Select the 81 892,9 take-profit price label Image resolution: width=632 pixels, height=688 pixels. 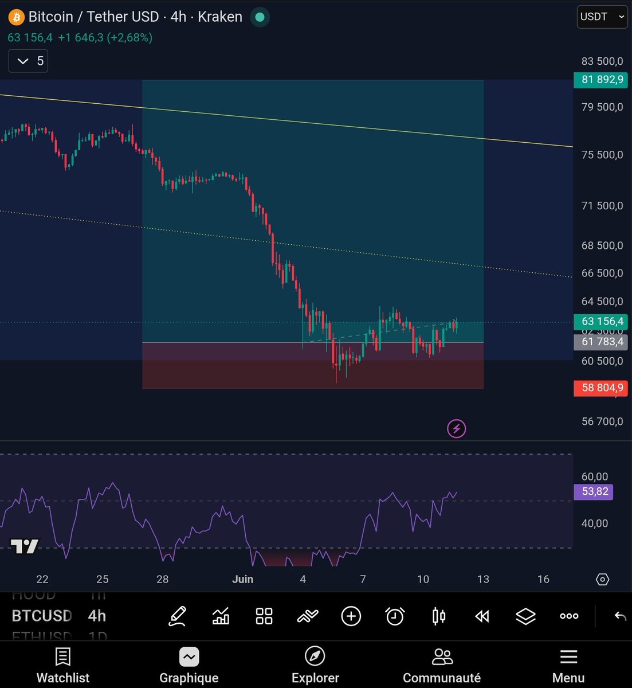tap(601, 80)
